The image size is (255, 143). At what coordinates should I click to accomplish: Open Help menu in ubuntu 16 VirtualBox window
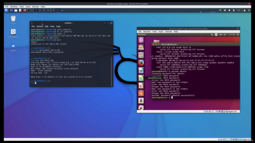(x=176, y=32)
